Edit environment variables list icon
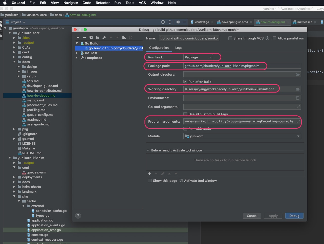This screenshot has width=324, height=244. 298,98
